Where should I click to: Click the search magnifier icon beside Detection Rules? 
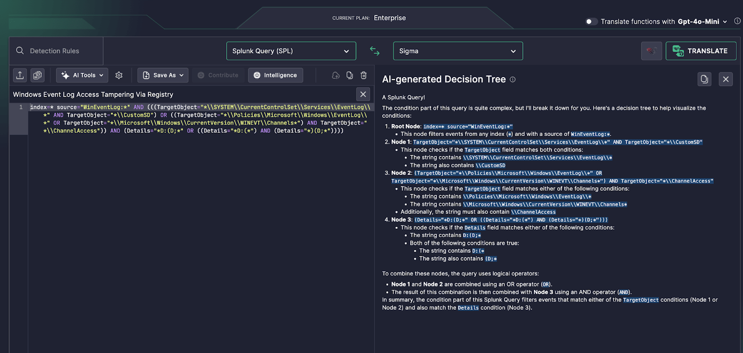[x=20, y=51]
